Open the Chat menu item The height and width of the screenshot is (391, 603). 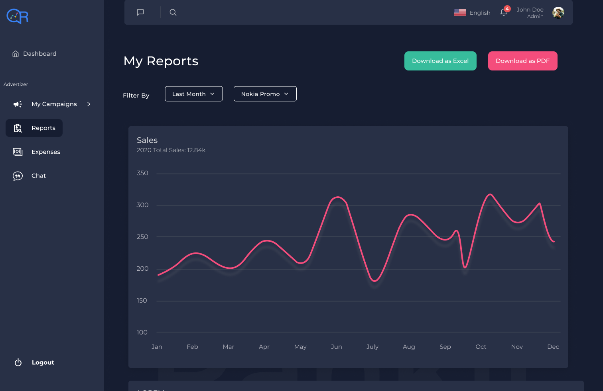click(x=38, y=176)
